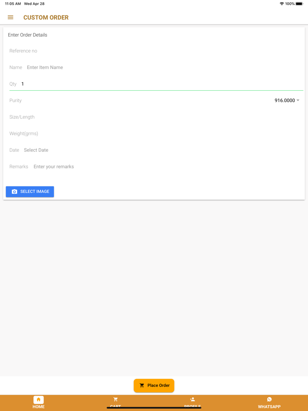The height and width of the screenshot is (411, 308).
Task: Select the 916.0000 purity value
Action: coord(284,101)
